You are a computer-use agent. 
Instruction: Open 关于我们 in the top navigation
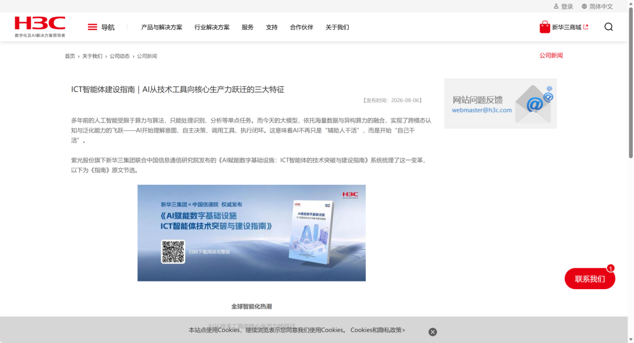(x=337, y=27)
